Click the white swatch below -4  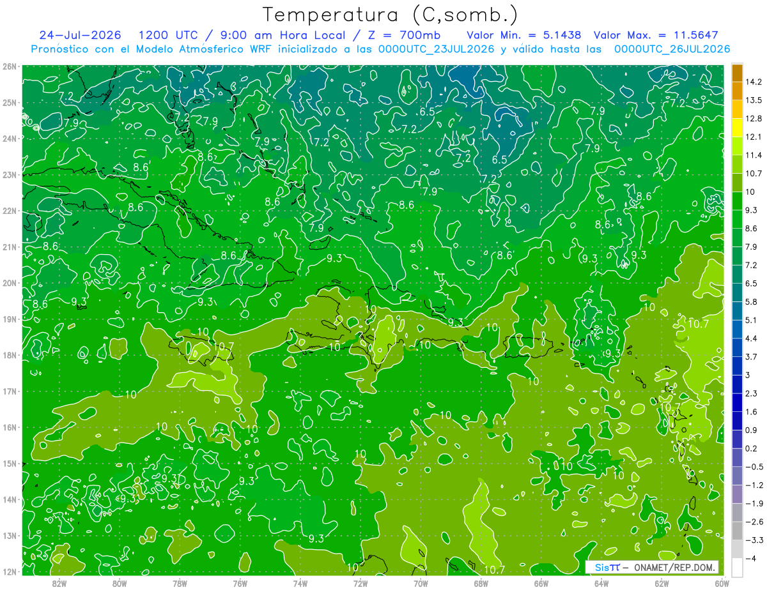pos(737,567)
